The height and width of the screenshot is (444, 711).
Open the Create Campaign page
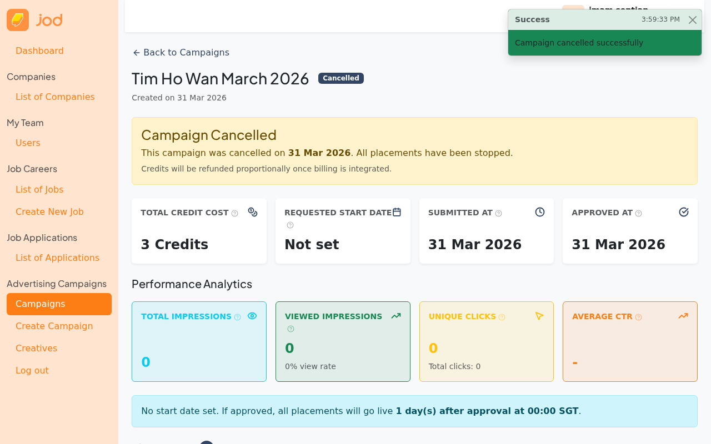click(54, 326)
